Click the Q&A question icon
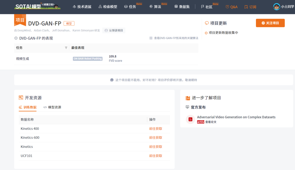The image size is (295, 170). point(227,7)
